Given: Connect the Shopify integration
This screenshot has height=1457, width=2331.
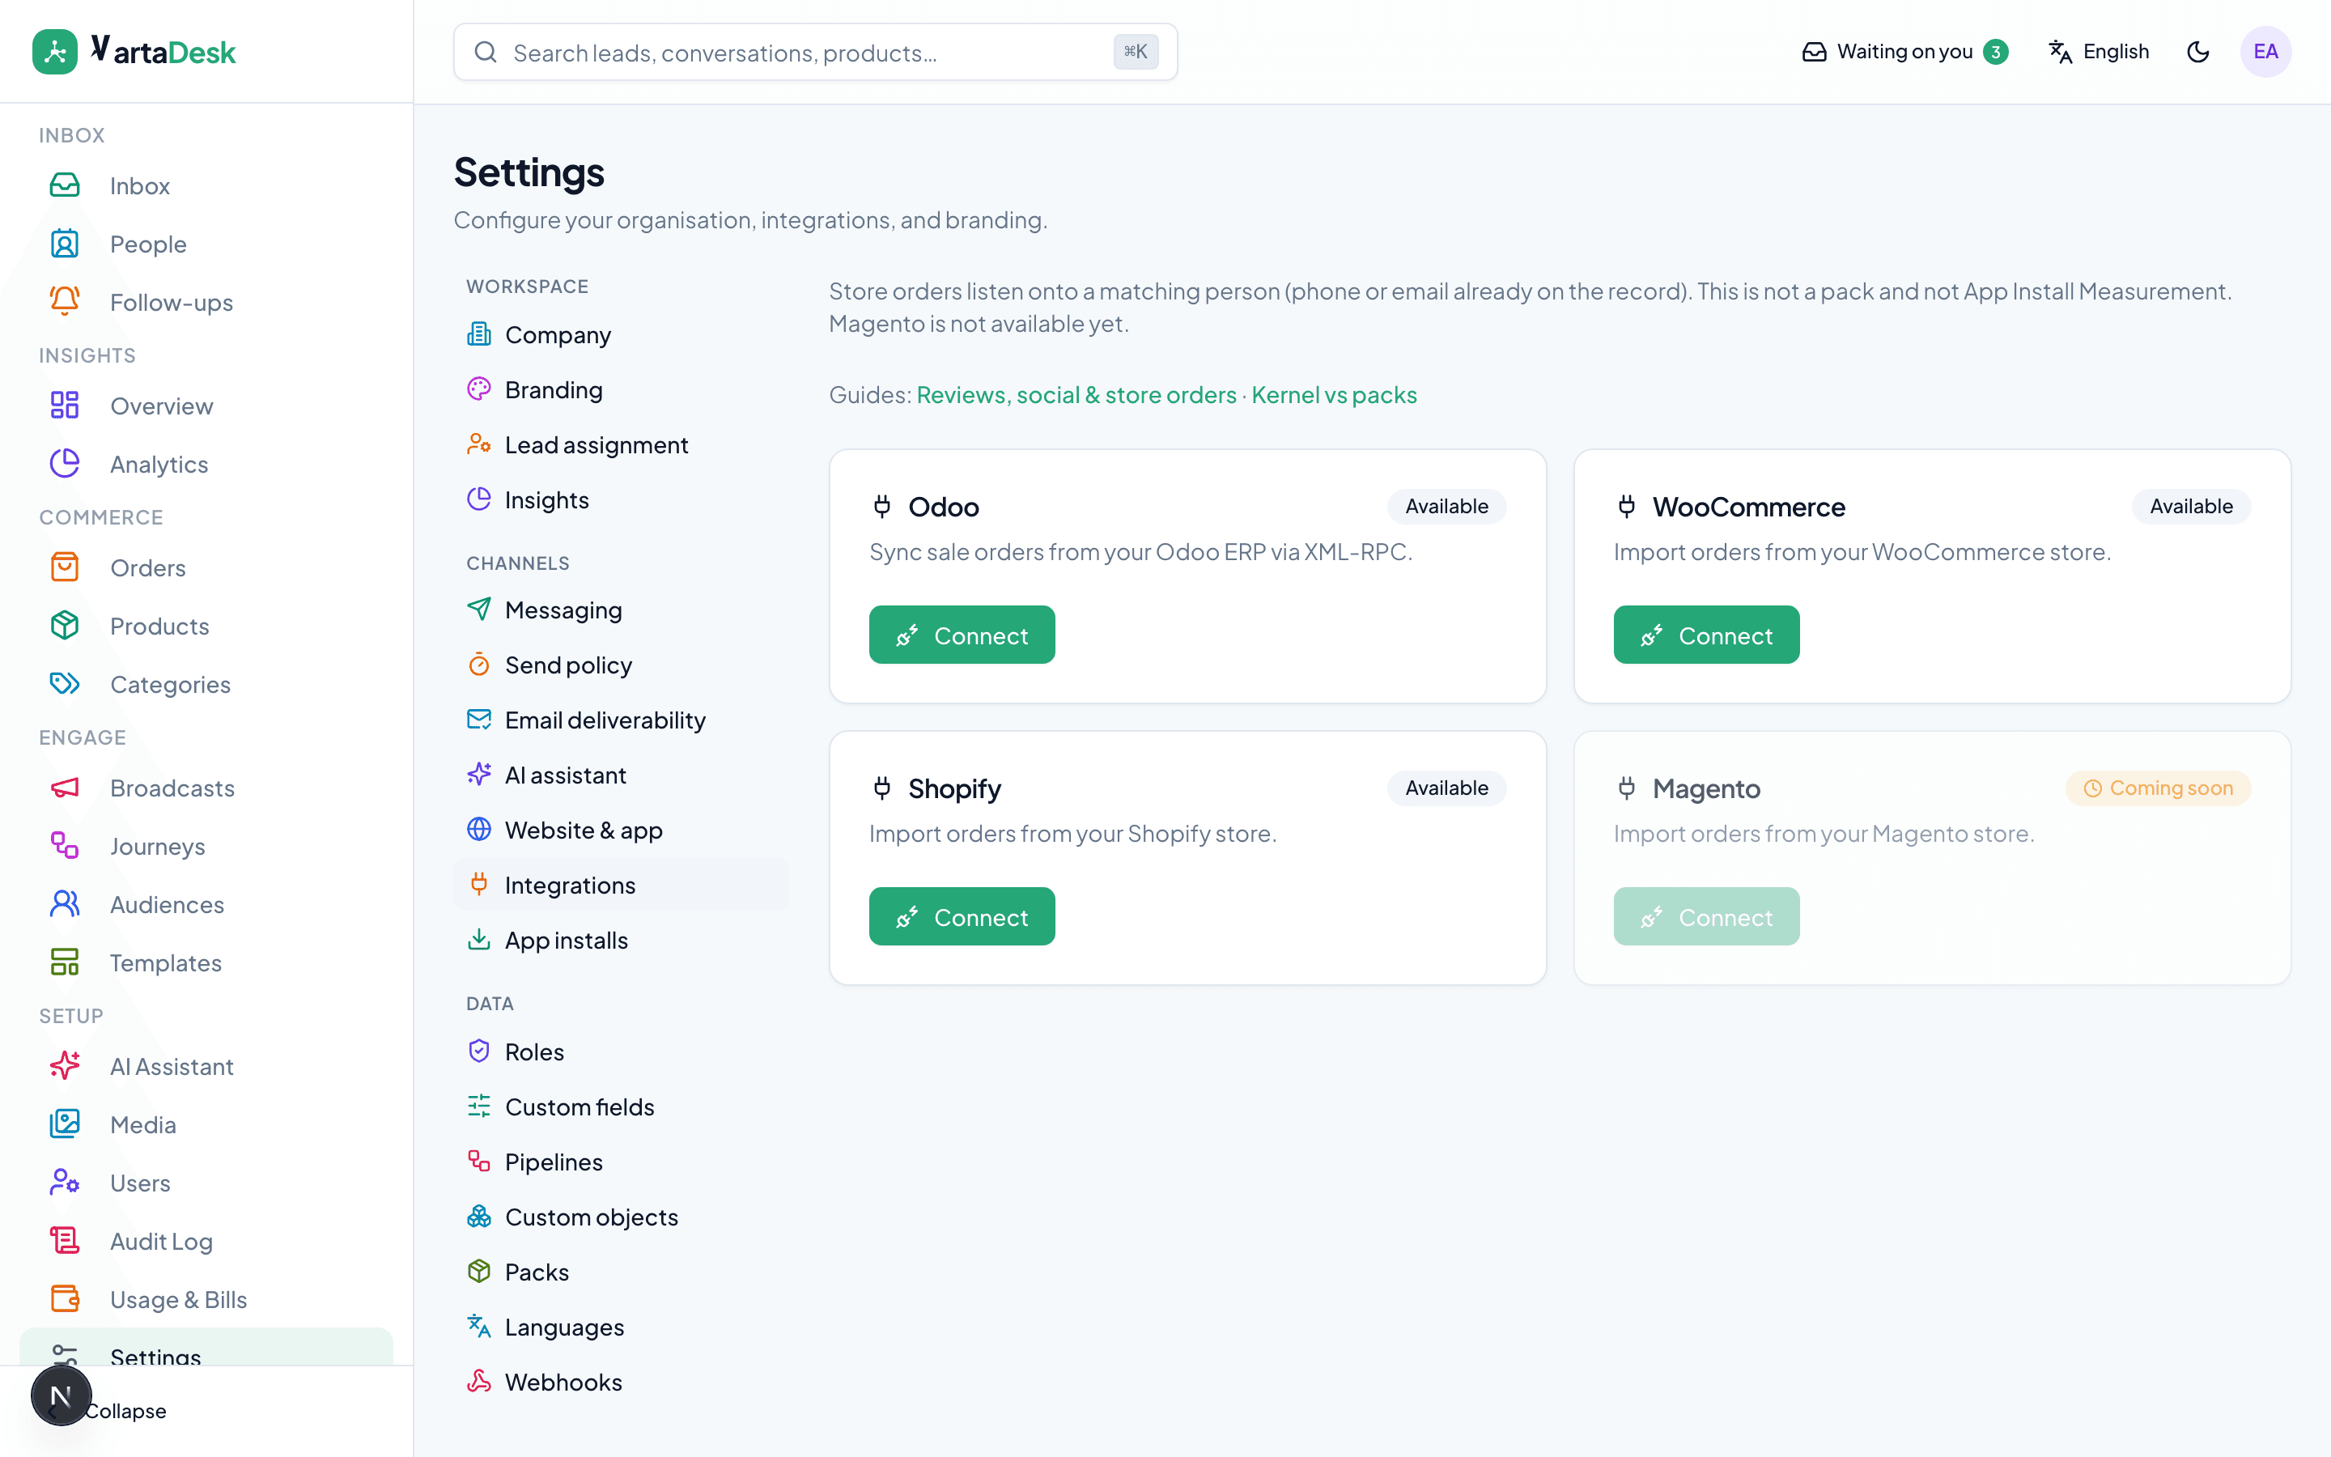Looking at the screenshot, I should pyautogui.click(x=962, y=916).
